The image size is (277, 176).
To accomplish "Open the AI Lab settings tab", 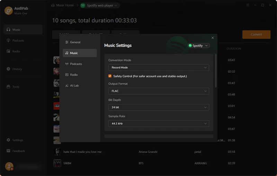I will (80, 85).
